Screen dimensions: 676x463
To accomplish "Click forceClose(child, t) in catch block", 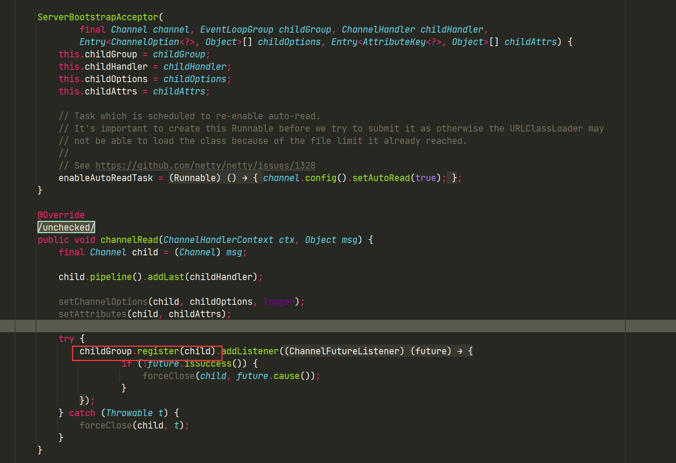I will click(x=132, y=425).
